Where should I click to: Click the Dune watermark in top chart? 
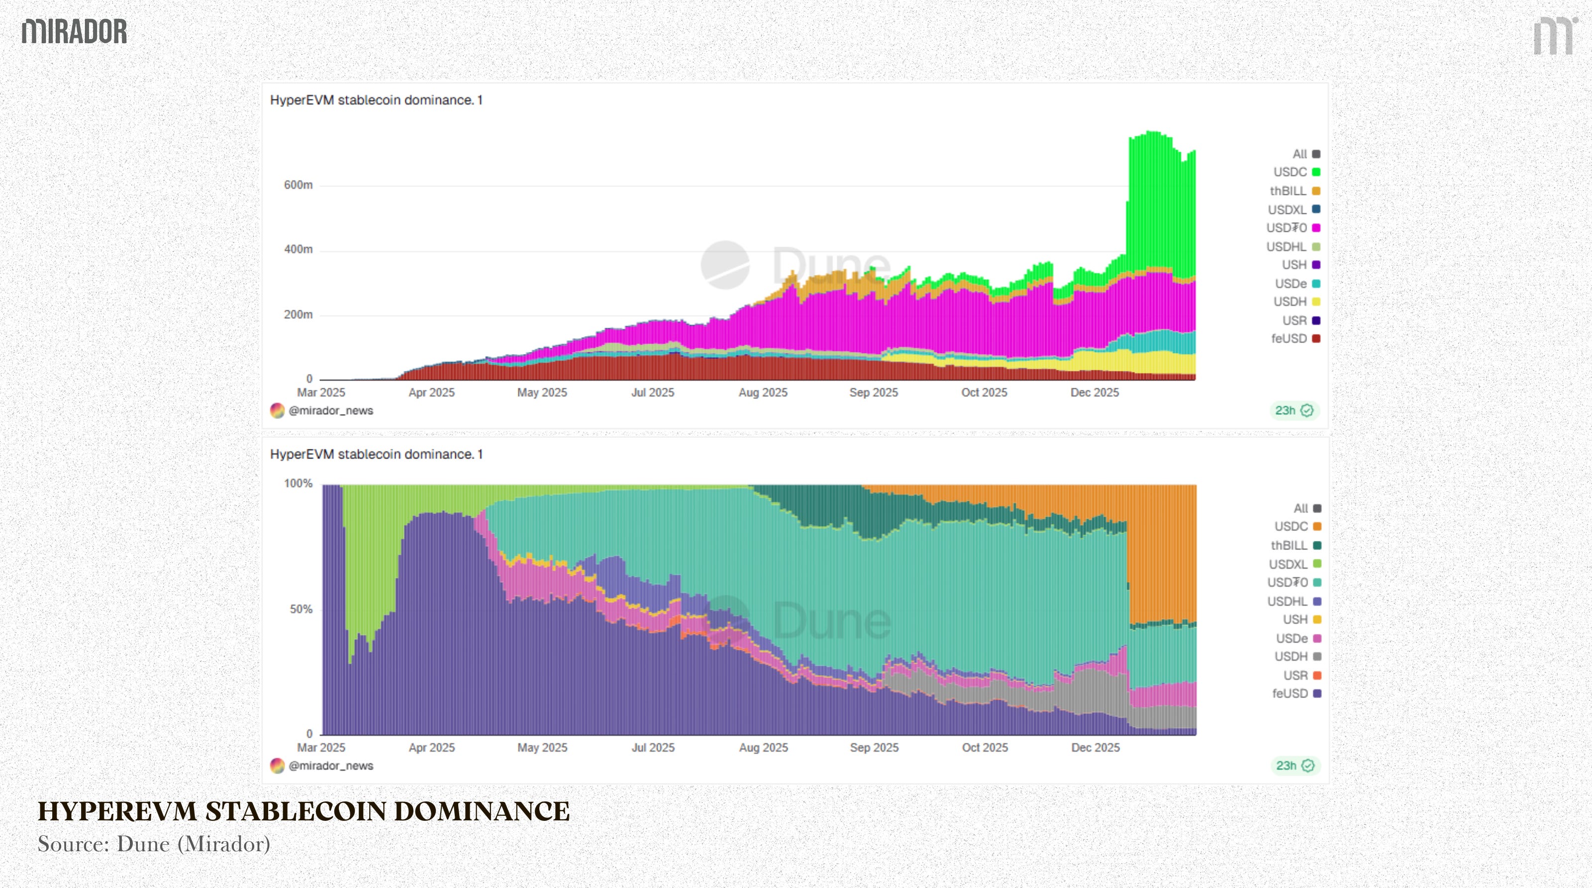tap(796, 266)
